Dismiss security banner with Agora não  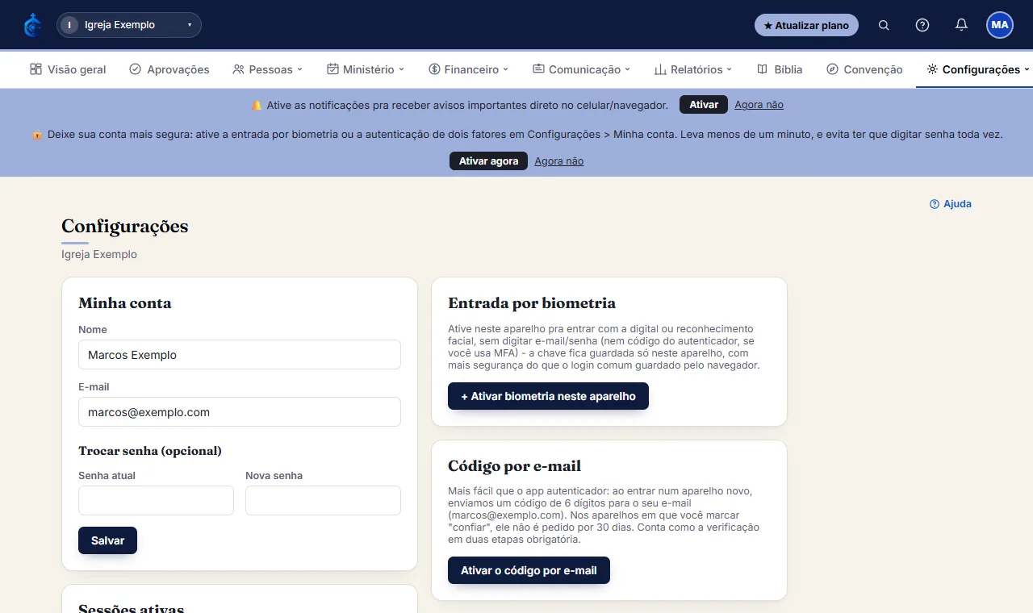[x=558, y=161]
